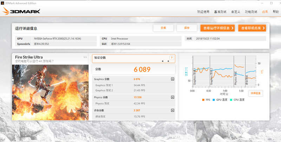
Task: Select the SystemInfo version 4.39.552
Action: coord(41,44)
